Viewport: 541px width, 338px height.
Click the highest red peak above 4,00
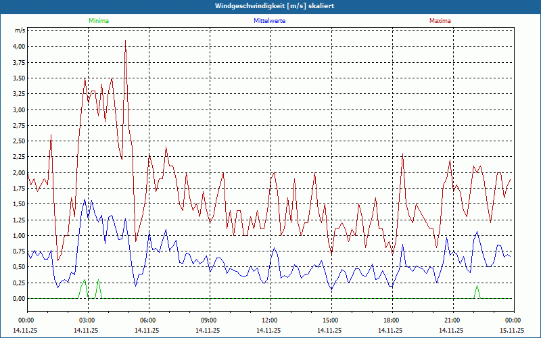tap(125, 42)
